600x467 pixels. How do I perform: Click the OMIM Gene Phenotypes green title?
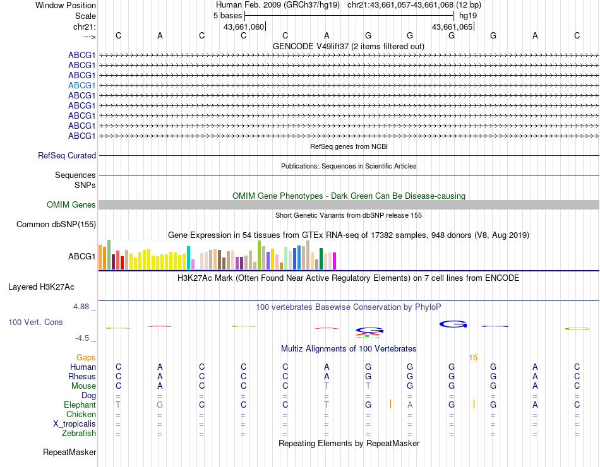point(349,196)
